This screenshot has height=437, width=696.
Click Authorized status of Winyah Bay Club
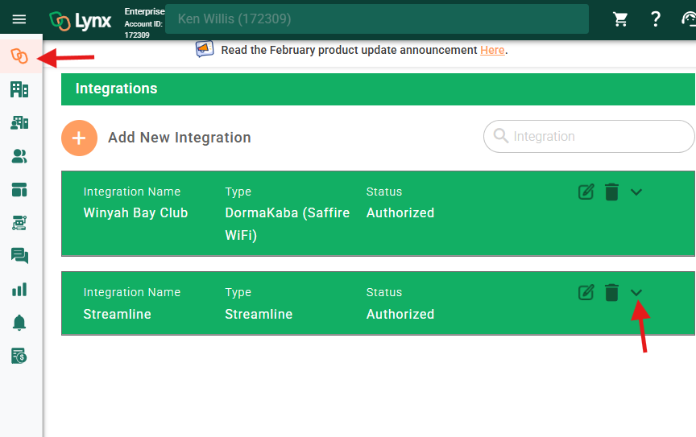tap(400, 213)
